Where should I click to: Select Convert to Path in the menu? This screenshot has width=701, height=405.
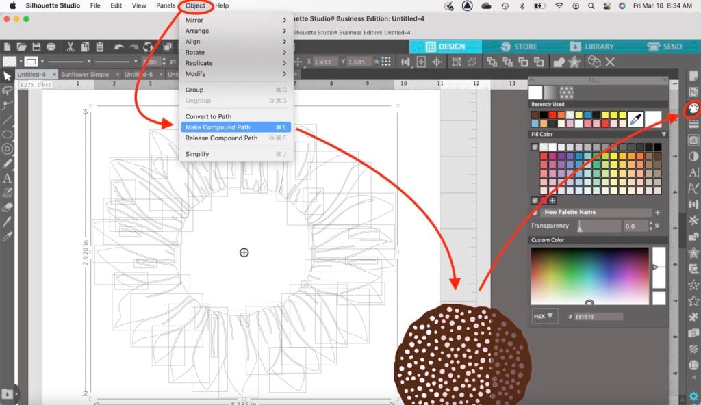tap(236, 117)
